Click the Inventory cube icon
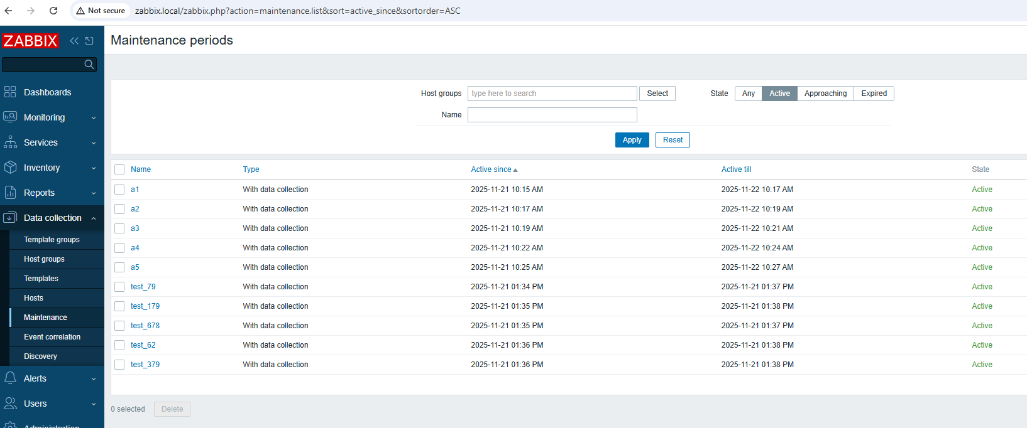Screen dimensions: 1027x428 [10, 168]
